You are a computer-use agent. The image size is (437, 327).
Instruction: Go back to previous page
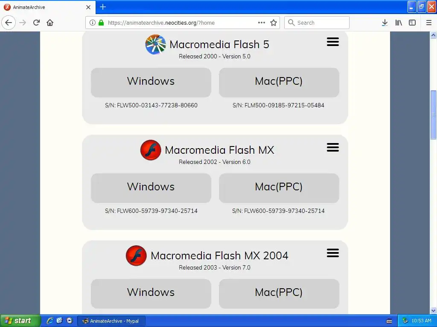click(9, 23)
